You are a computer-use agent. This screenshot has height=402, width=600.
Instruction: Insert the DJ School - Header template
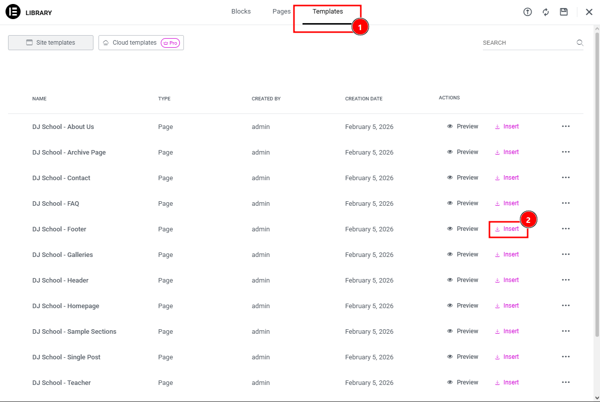tap(507, 280)
